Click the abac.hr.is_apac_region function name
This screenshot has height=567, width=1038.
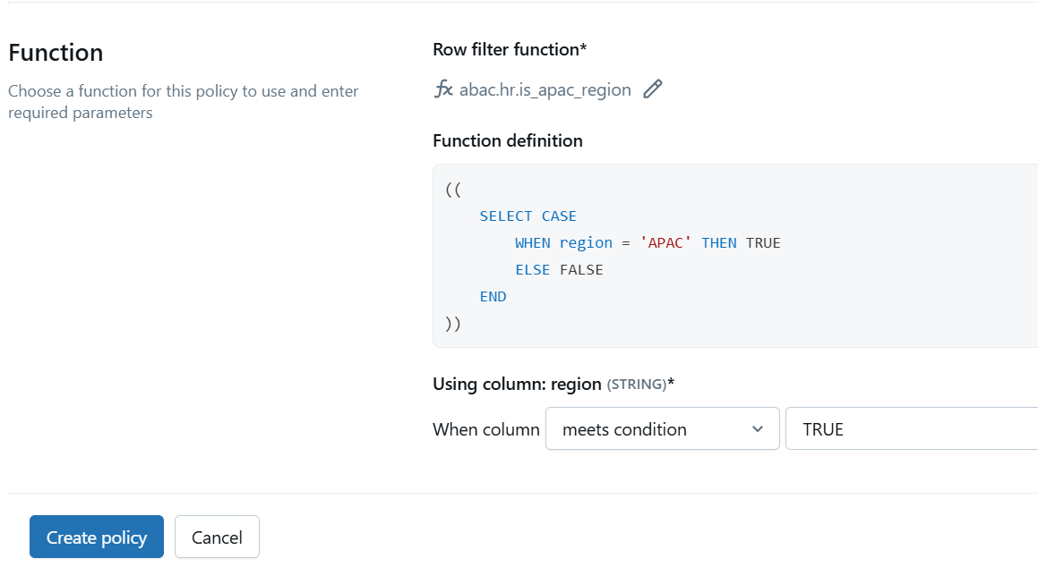[x=545, y=89]
